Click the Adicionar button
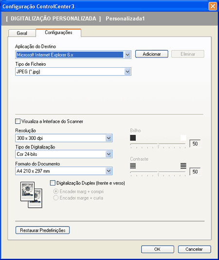The image size is (219, 260). tap(152, 54)
